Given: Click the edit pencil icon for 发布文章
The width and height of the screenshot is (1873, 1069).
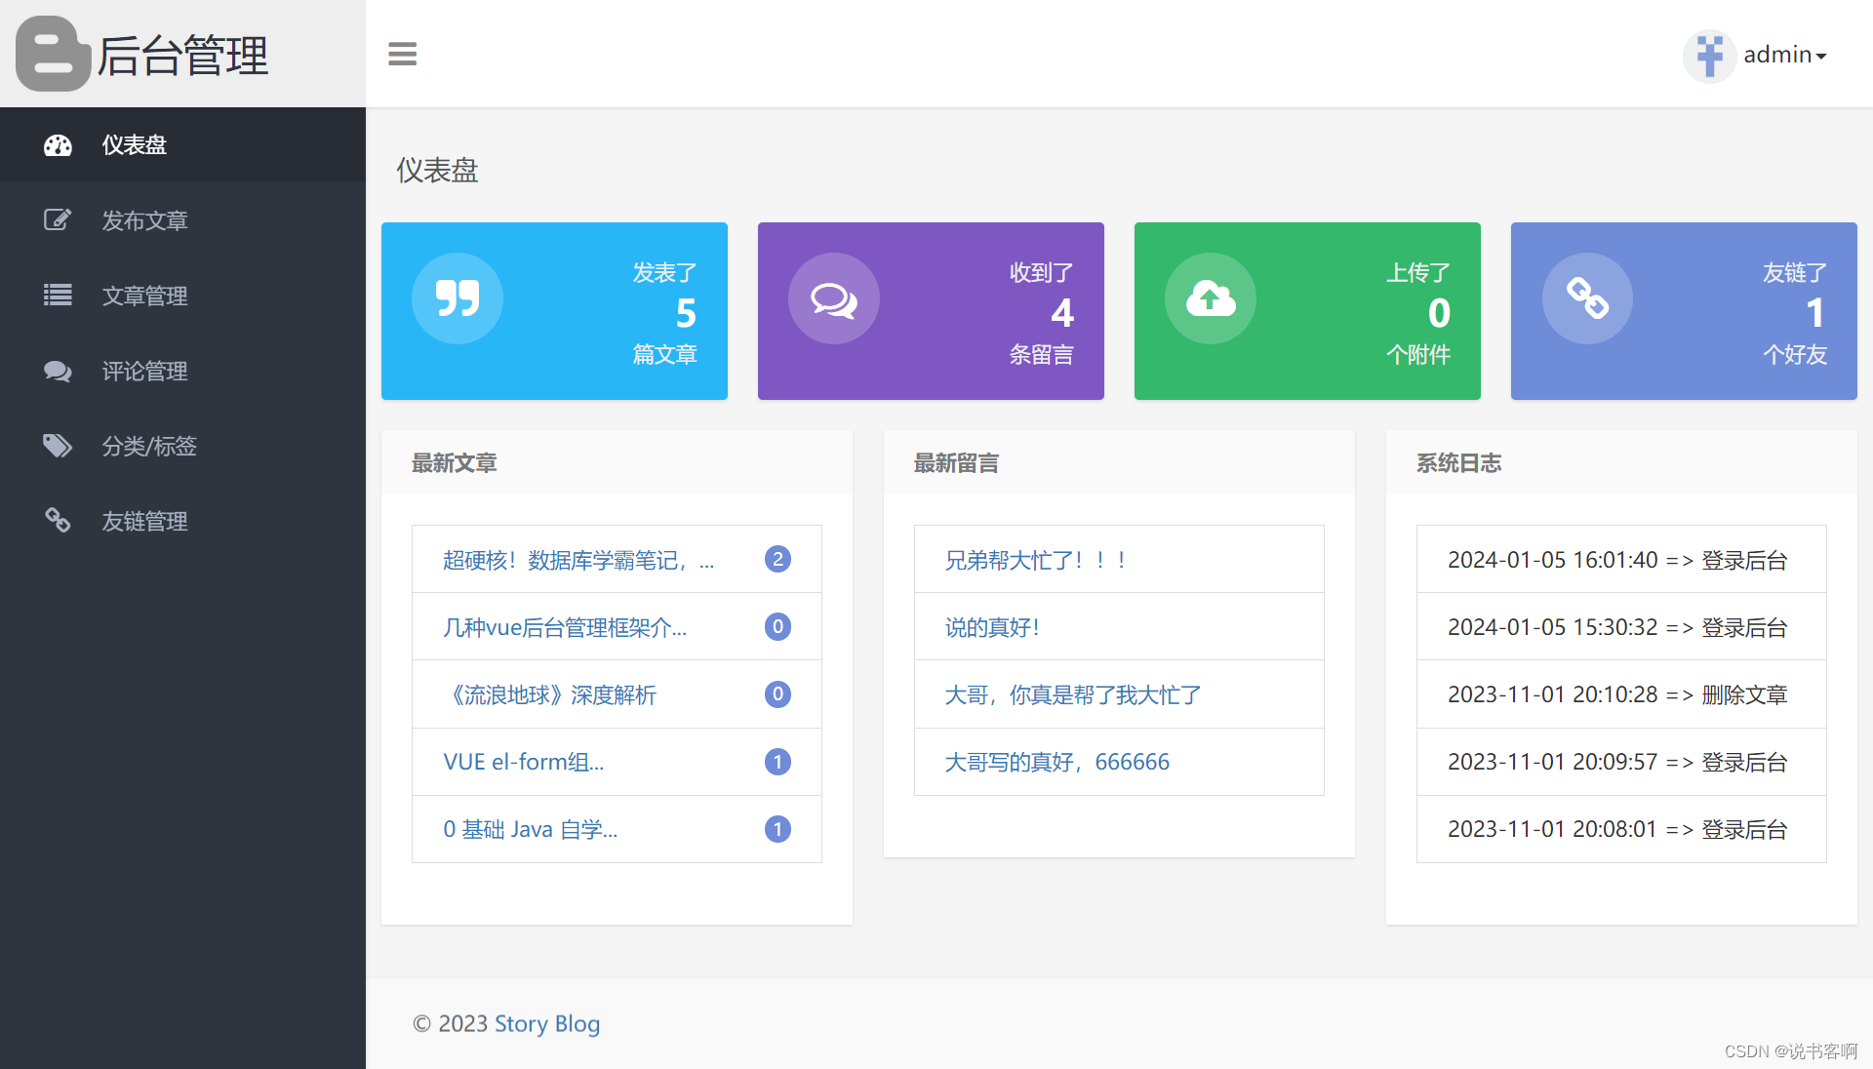Looking at the screenshot, I should (58, 220).
